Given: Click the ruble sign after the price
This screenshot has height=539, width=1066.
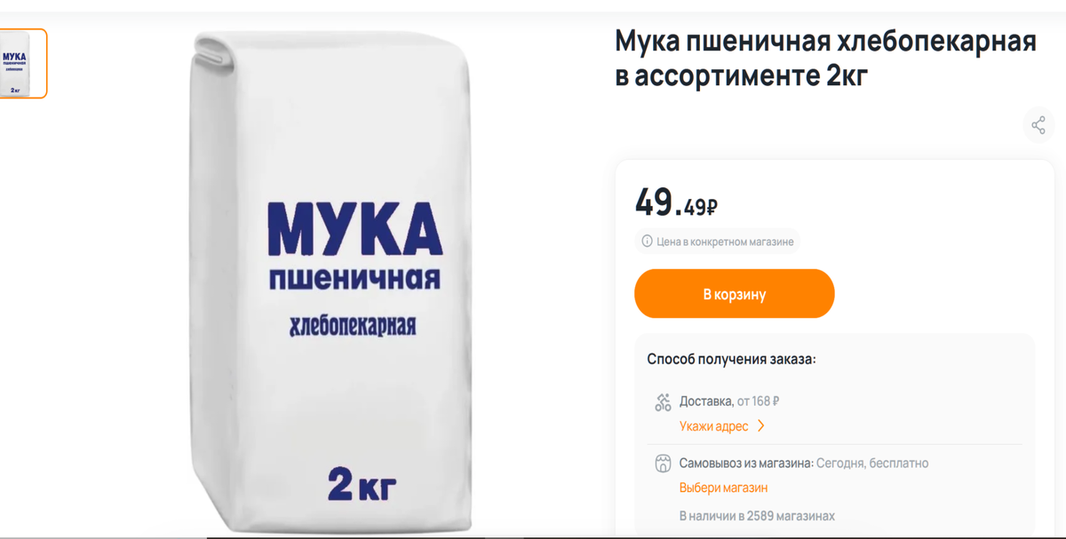Looking at the screenshot, I should [x=712, y=208].
